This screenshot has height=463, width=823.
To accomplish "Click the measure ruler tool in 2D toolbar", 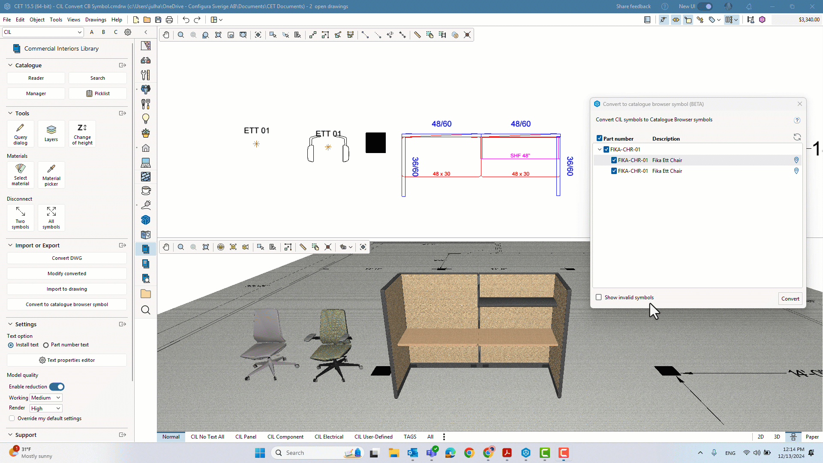I will pos(417,35).
